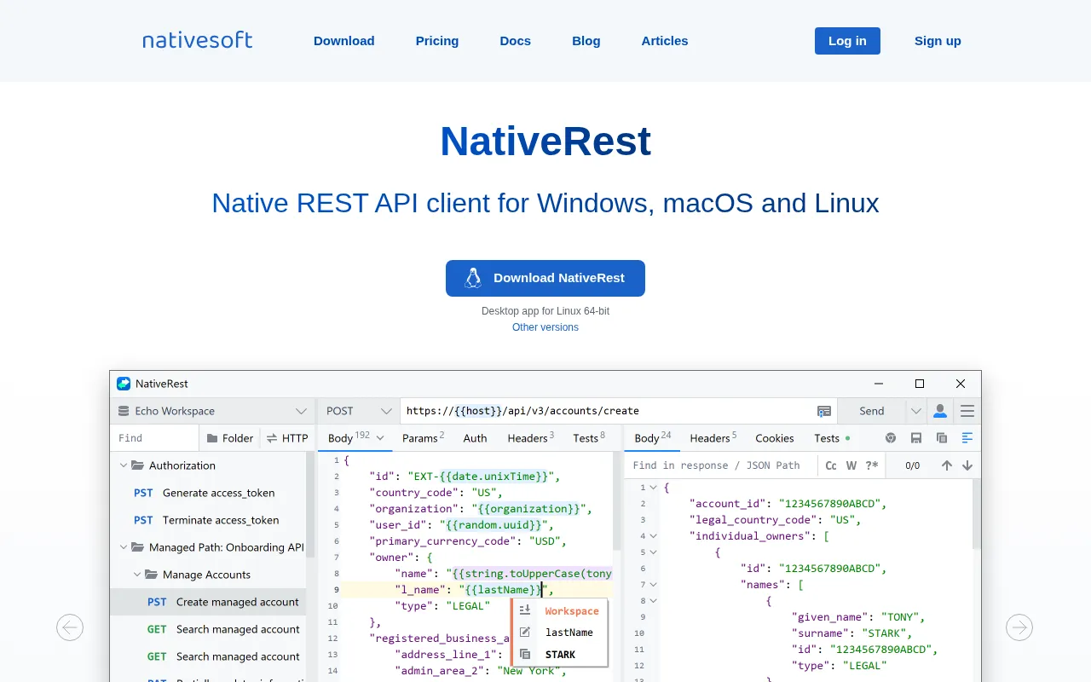This screenshot has height=682, width=1091.
Task: Go to previous search match arrow
Action: [947, 465]
